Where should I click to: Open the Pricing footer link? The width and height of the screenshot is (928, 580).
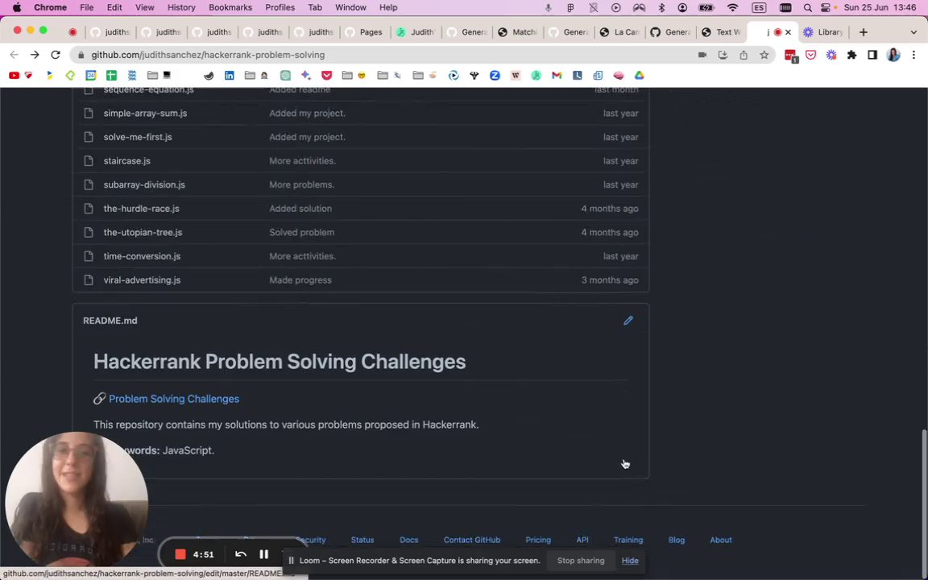[x=538, y=540]
